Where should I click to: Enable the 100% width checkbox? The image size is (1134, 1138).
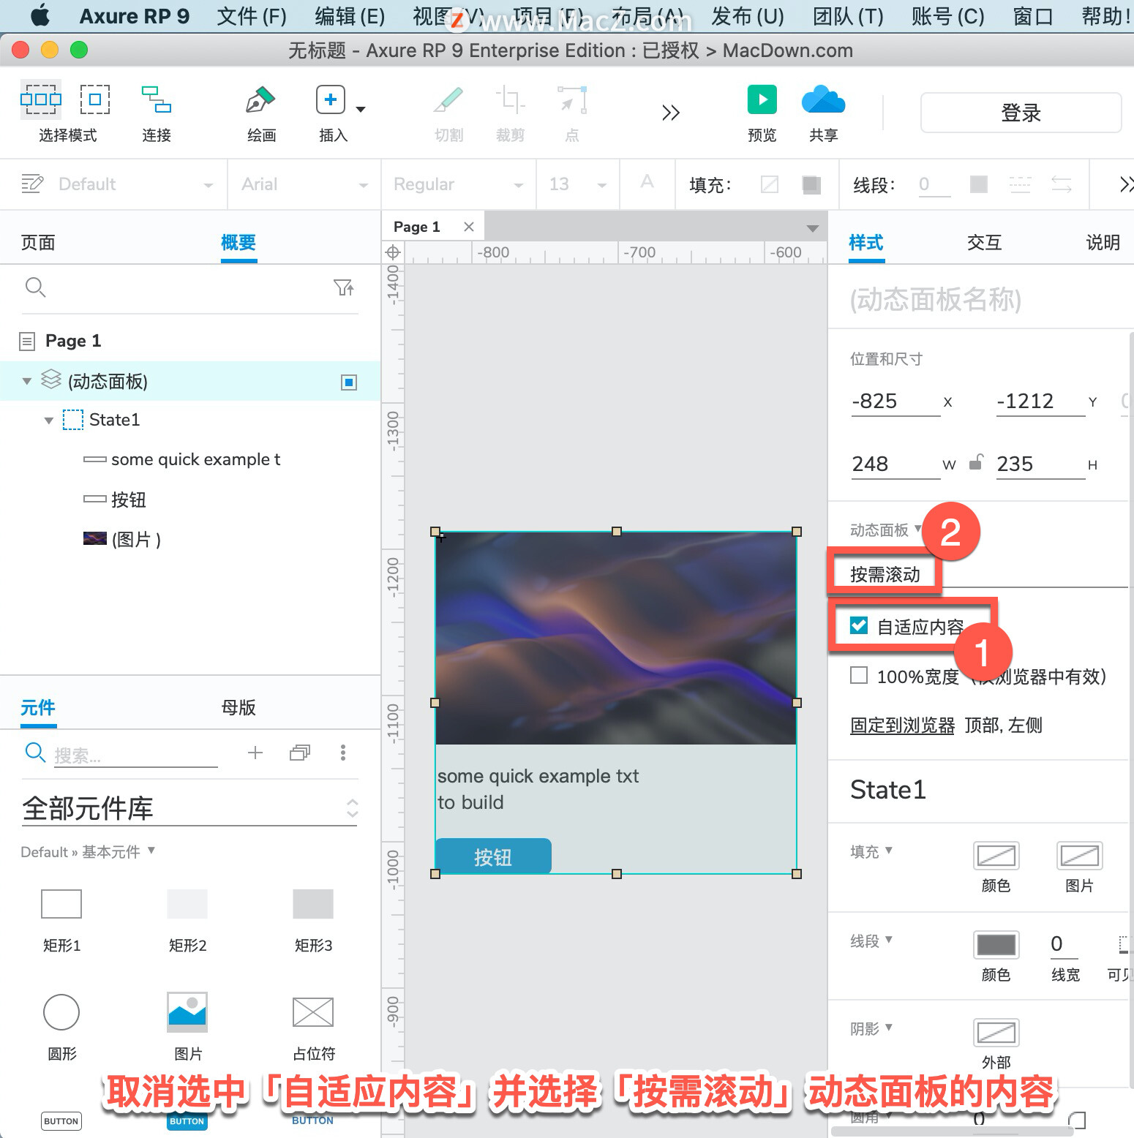(859, 675)
